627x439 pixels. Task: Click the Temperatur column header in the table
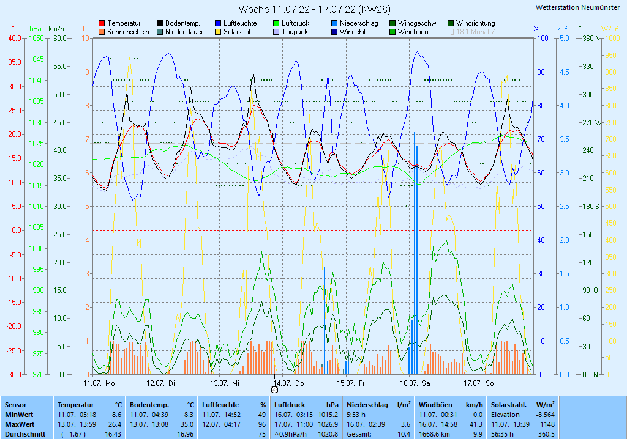tap(75, 405)
